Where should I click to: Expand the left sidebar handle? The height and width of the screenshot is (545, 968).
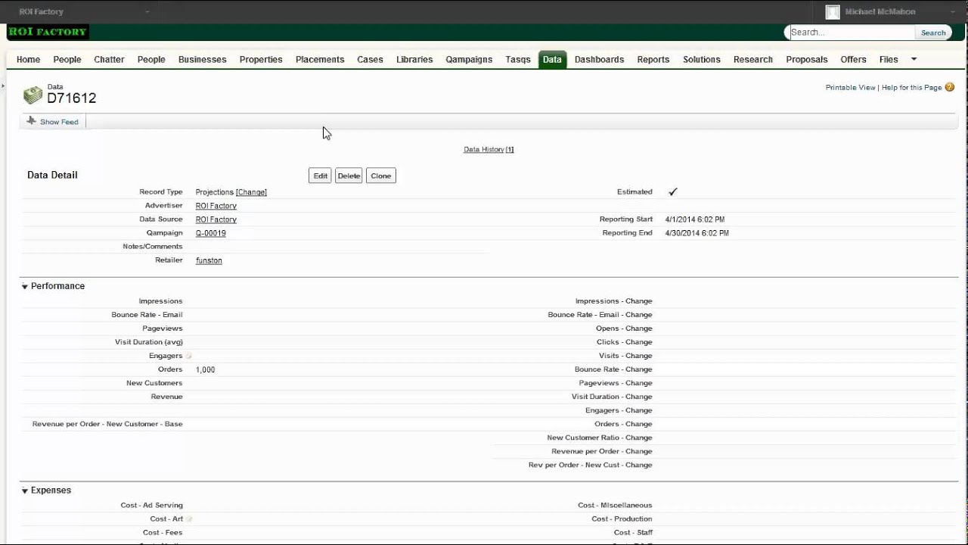click(x=3, y=86)
